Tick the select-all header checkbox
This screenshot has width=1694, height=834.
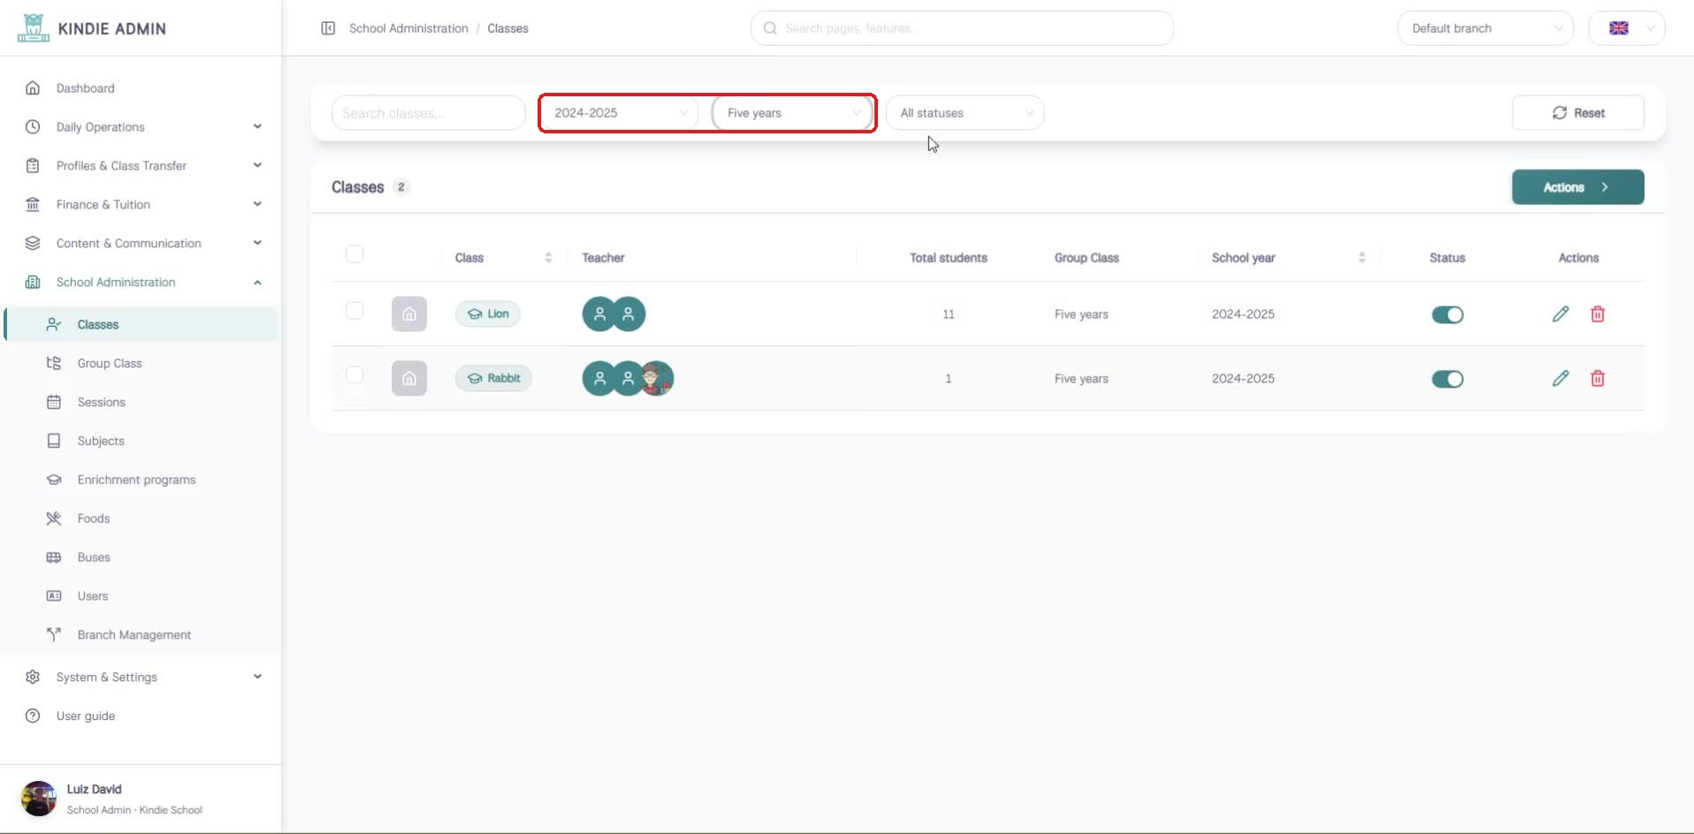click(x=355, y=254)
